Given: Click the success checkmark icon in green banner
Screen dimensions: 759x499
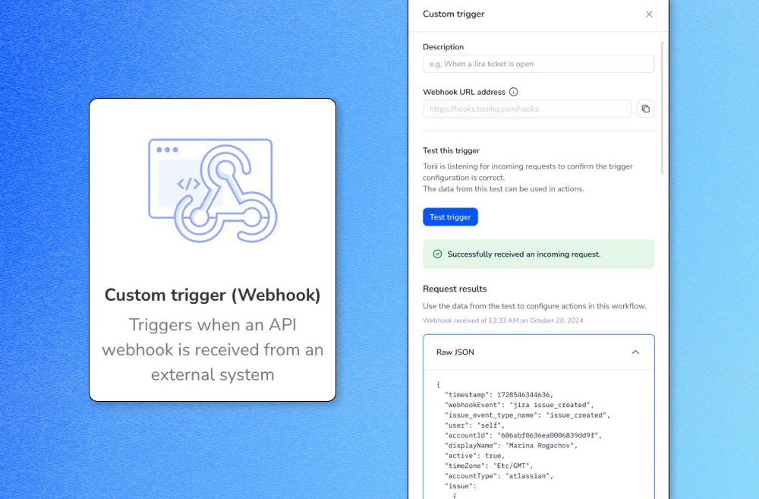Looking at the screenshot, I should (437, 254).
